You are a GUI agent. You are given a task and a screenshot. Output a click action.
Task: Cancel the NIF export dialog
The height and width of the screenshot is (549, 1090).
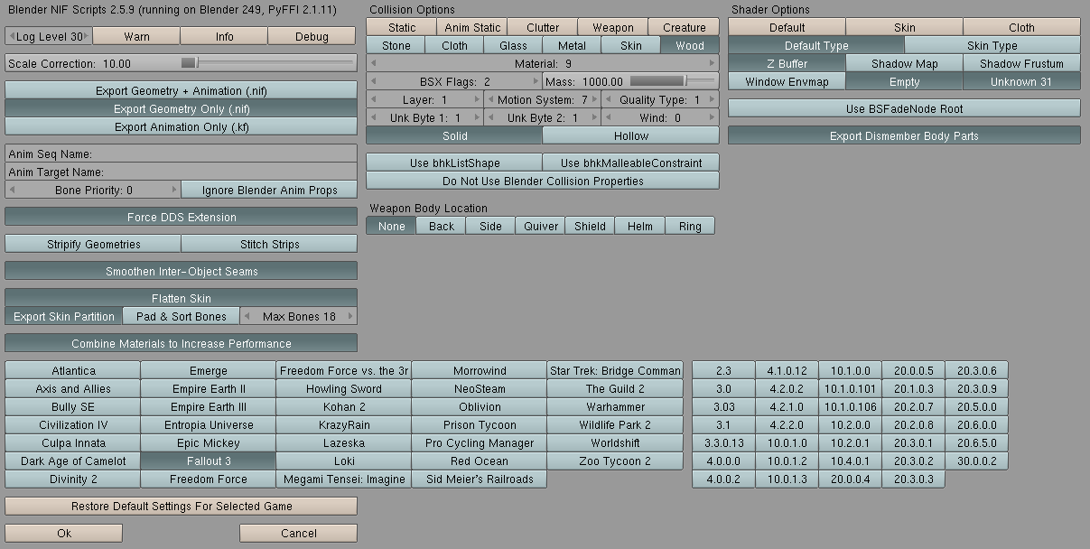coord(299,533)
